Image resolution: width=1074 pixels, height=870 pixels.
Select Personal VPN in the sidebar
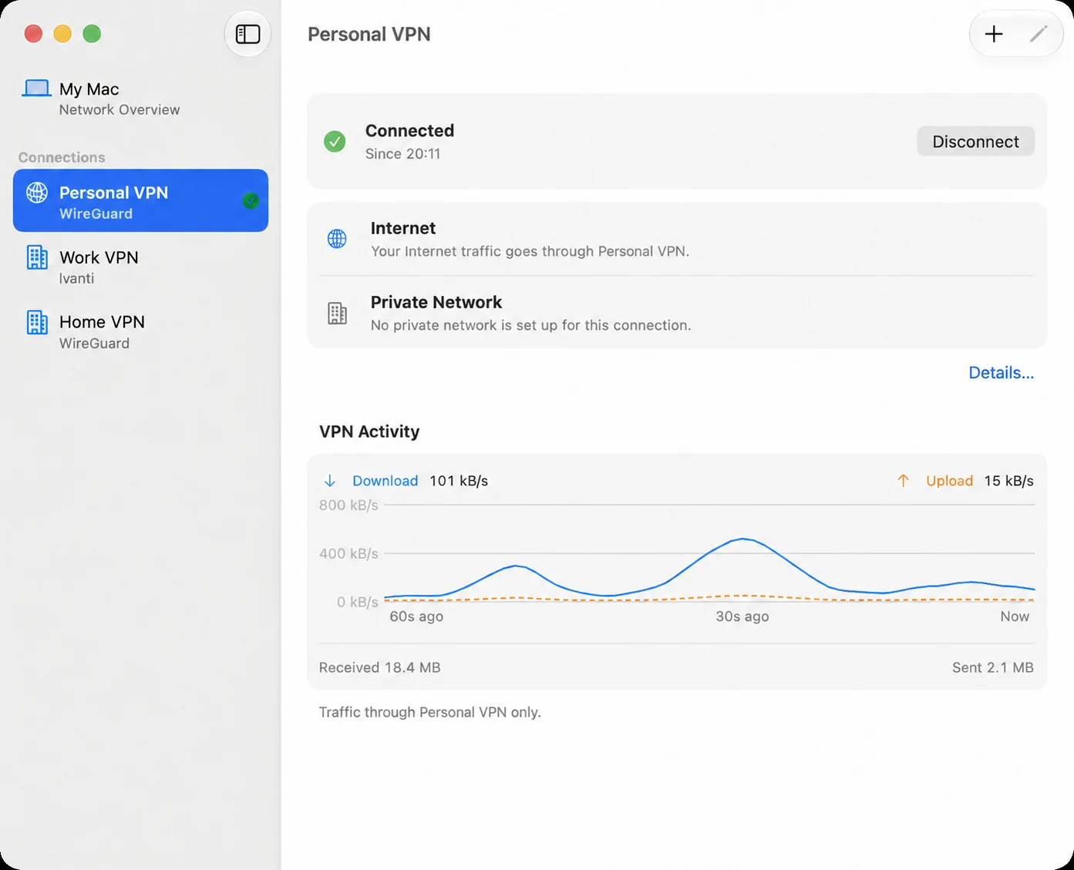click(x=140, y=200)
